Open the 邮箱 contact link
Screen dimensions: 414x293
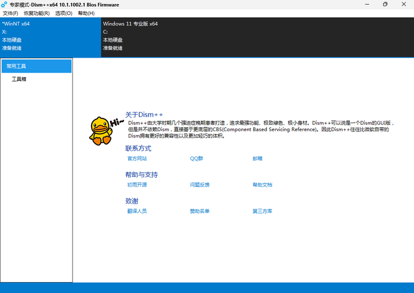(258, 158)
